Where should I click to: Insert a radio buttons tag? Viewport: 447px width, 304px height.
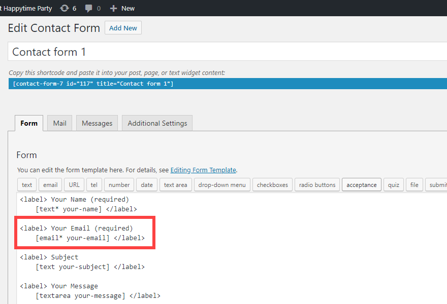317,185
